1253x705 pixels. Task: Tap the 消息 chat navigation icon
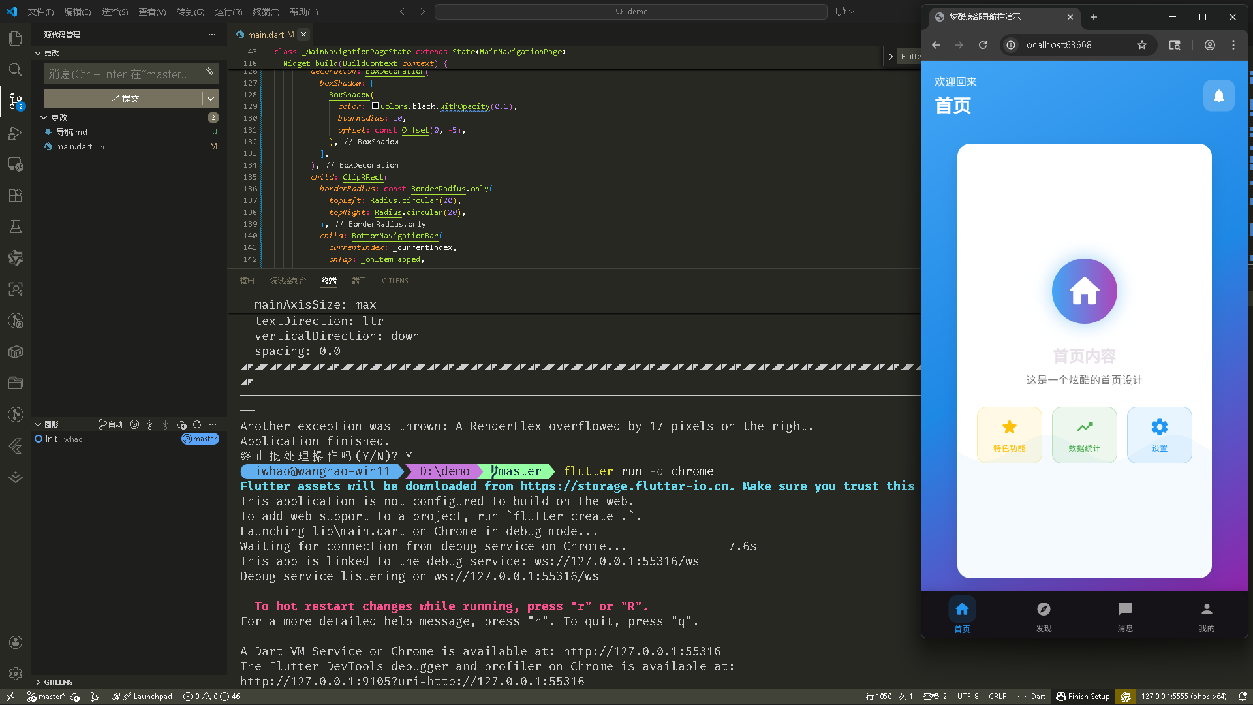pyautogui.click(x=1125, y=609)
